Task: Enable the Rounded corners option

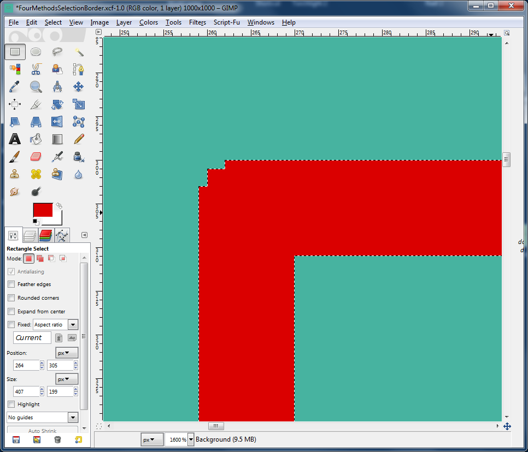Action: 11,298
